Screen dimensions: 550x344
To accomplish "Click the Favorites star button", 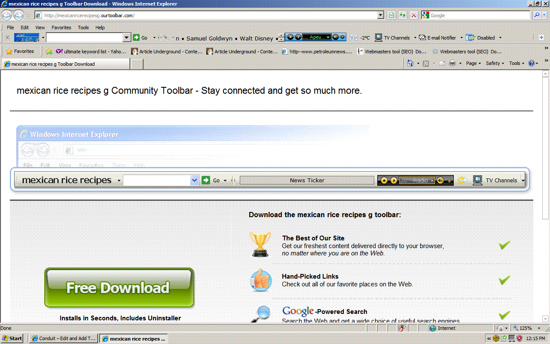I will (x=20, y=51).
